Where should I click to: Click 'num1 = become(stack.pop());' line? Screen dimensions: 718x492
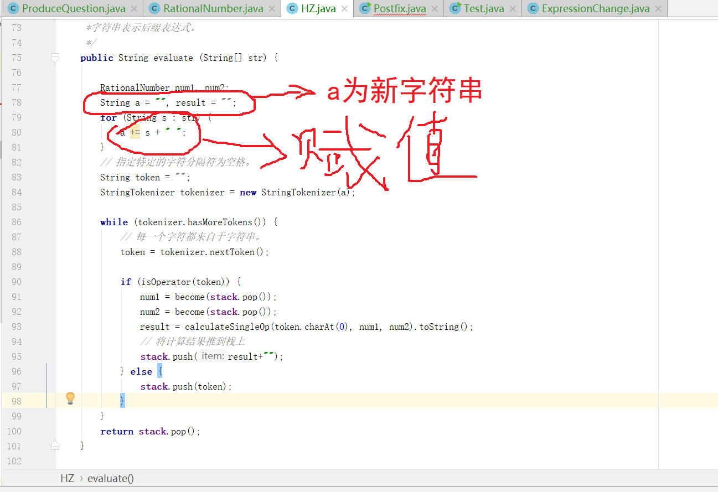click(209, 297)
